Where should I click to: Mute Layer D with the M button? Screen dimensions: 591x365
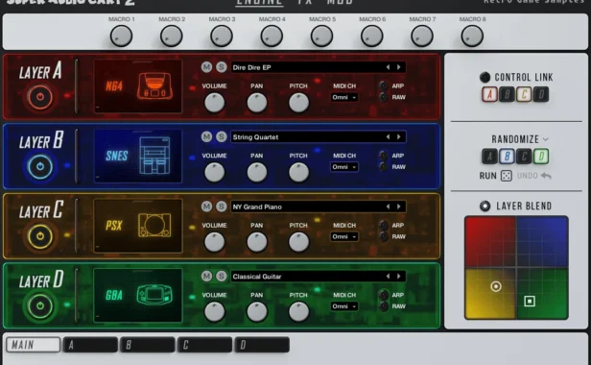[206, 277]
